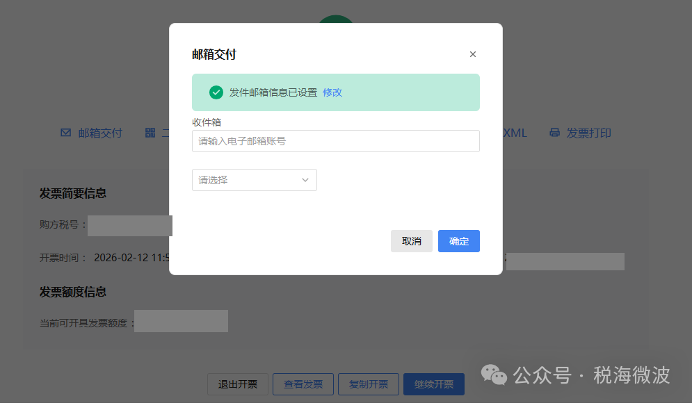The image size is (692, 403).
Task: Confirm with the 确定 button
Action: pyautogui.click(x=458, y=241)
